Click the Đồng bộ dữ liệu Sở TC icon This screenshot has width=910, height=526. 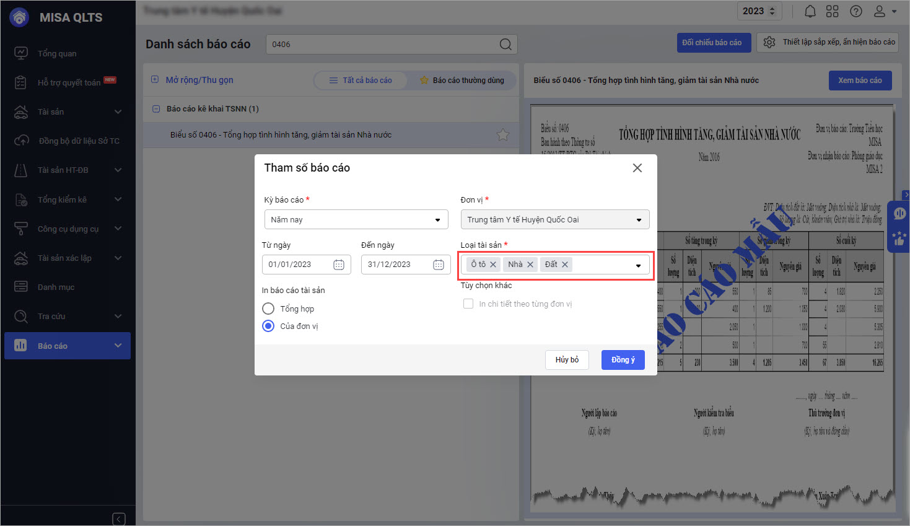point(21,141)
